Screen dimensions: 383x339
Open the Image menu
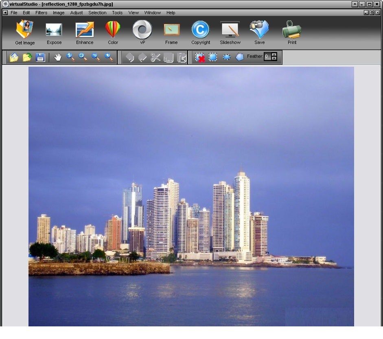[x=59, y=13]
